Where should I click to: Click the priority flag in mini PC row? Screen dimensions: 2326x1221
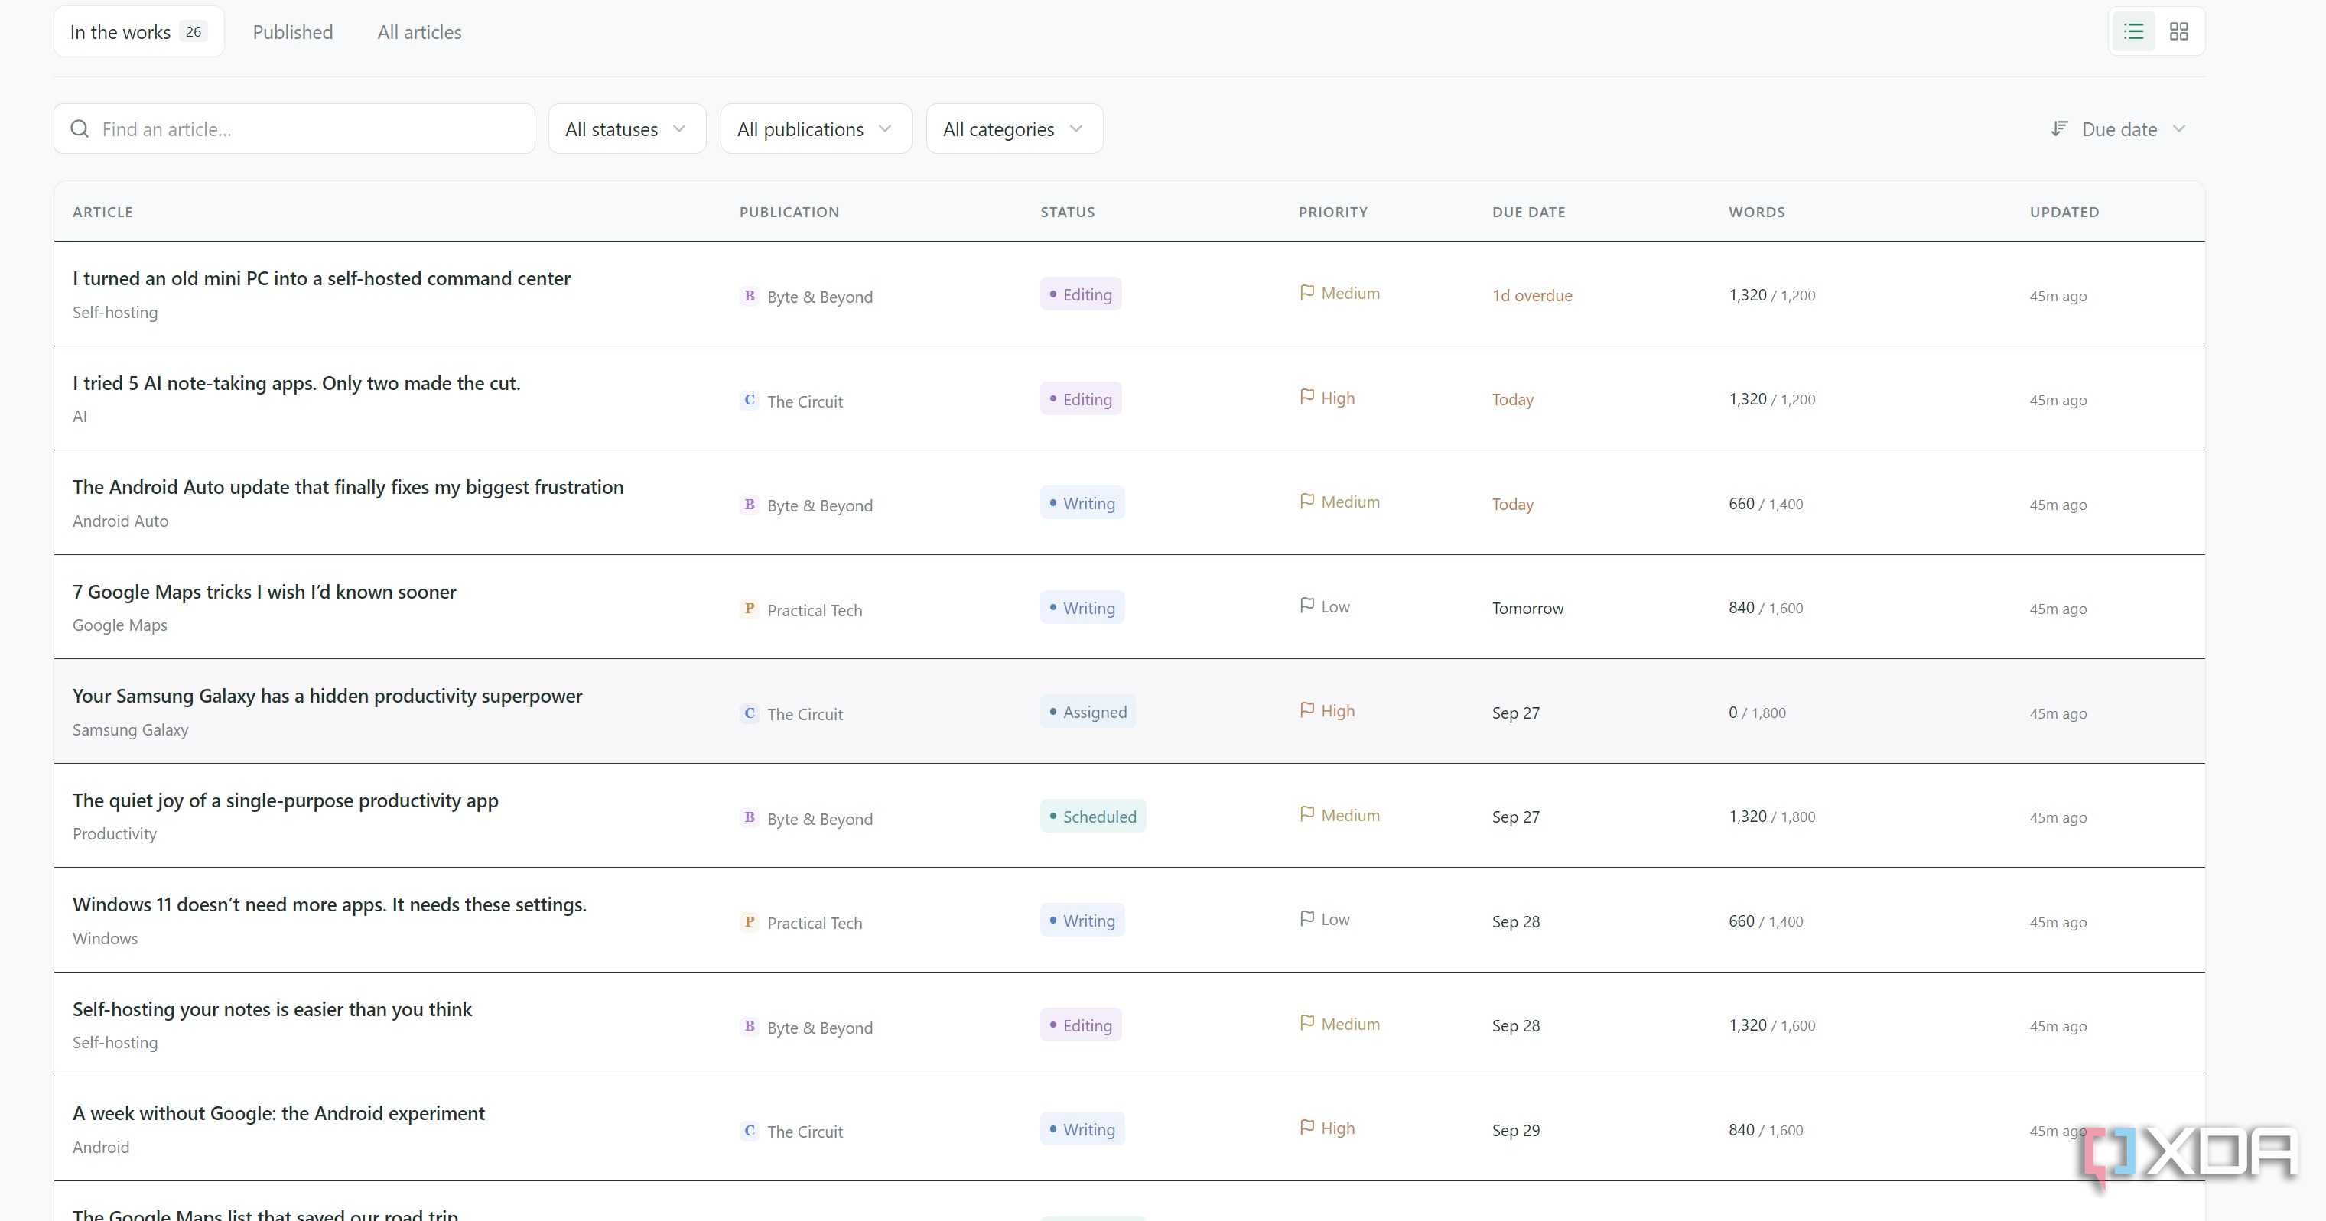[x=1306, y=292]
